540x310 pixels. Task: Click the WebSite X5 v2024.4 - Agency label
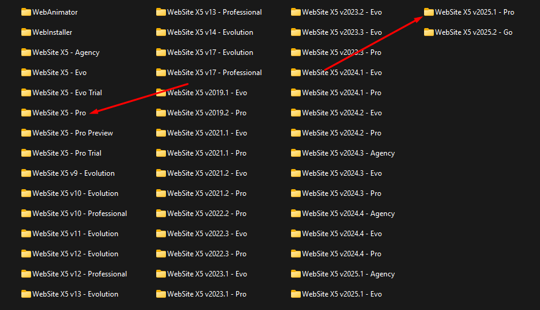pos(348,214)
